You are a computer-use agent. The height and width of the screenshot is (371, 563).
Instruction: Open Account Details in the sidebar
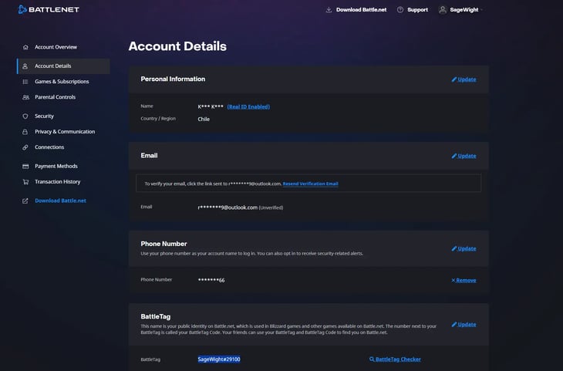pos(52,66)
